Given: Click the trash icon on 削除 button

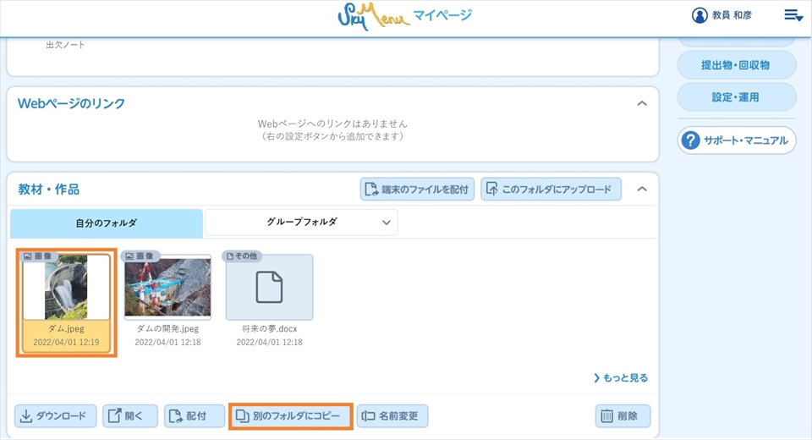Looking at the screenshot, I should point(606,415).
